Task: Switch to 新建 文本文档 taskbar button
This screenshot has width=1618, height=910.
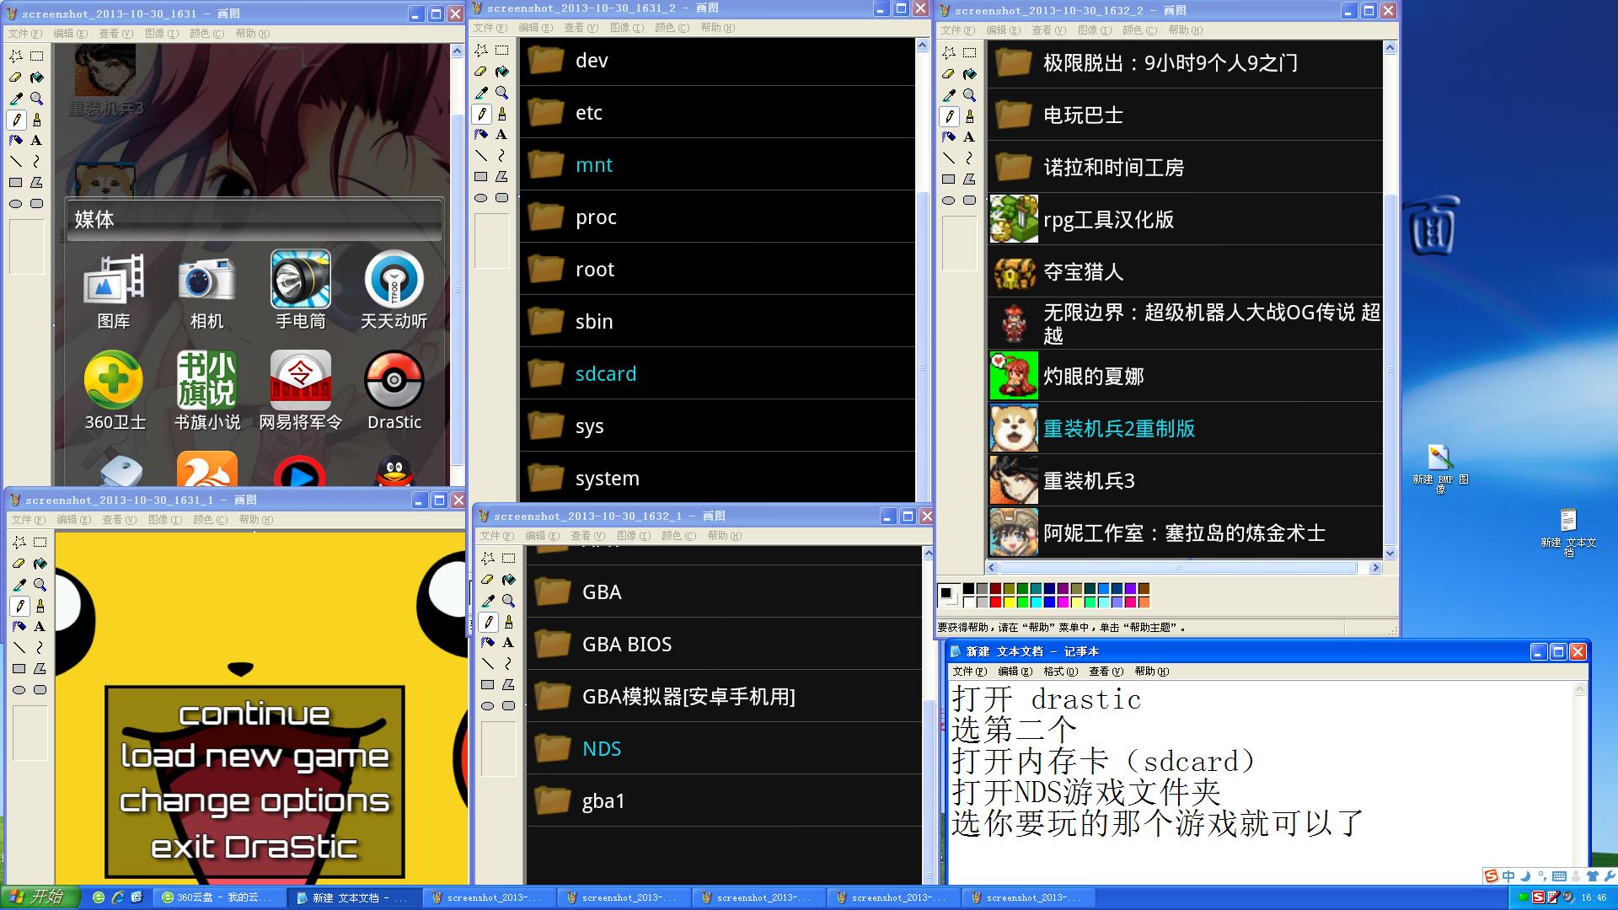Action: [x=354, y=897]
